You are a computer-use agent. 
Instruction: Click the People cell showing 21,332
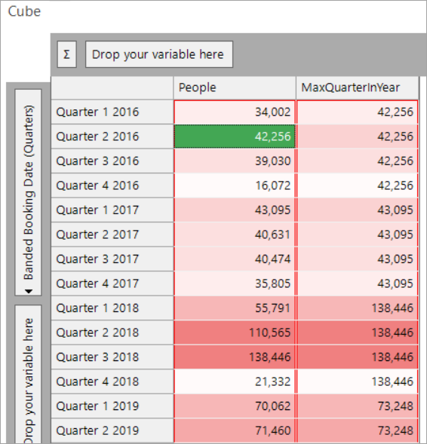[235, 381]
